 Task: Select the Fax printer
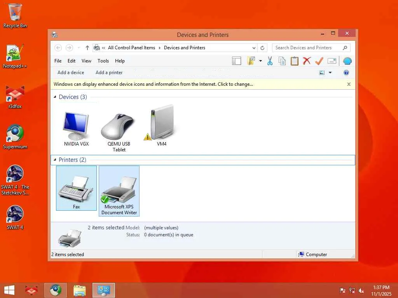point(76,188)
